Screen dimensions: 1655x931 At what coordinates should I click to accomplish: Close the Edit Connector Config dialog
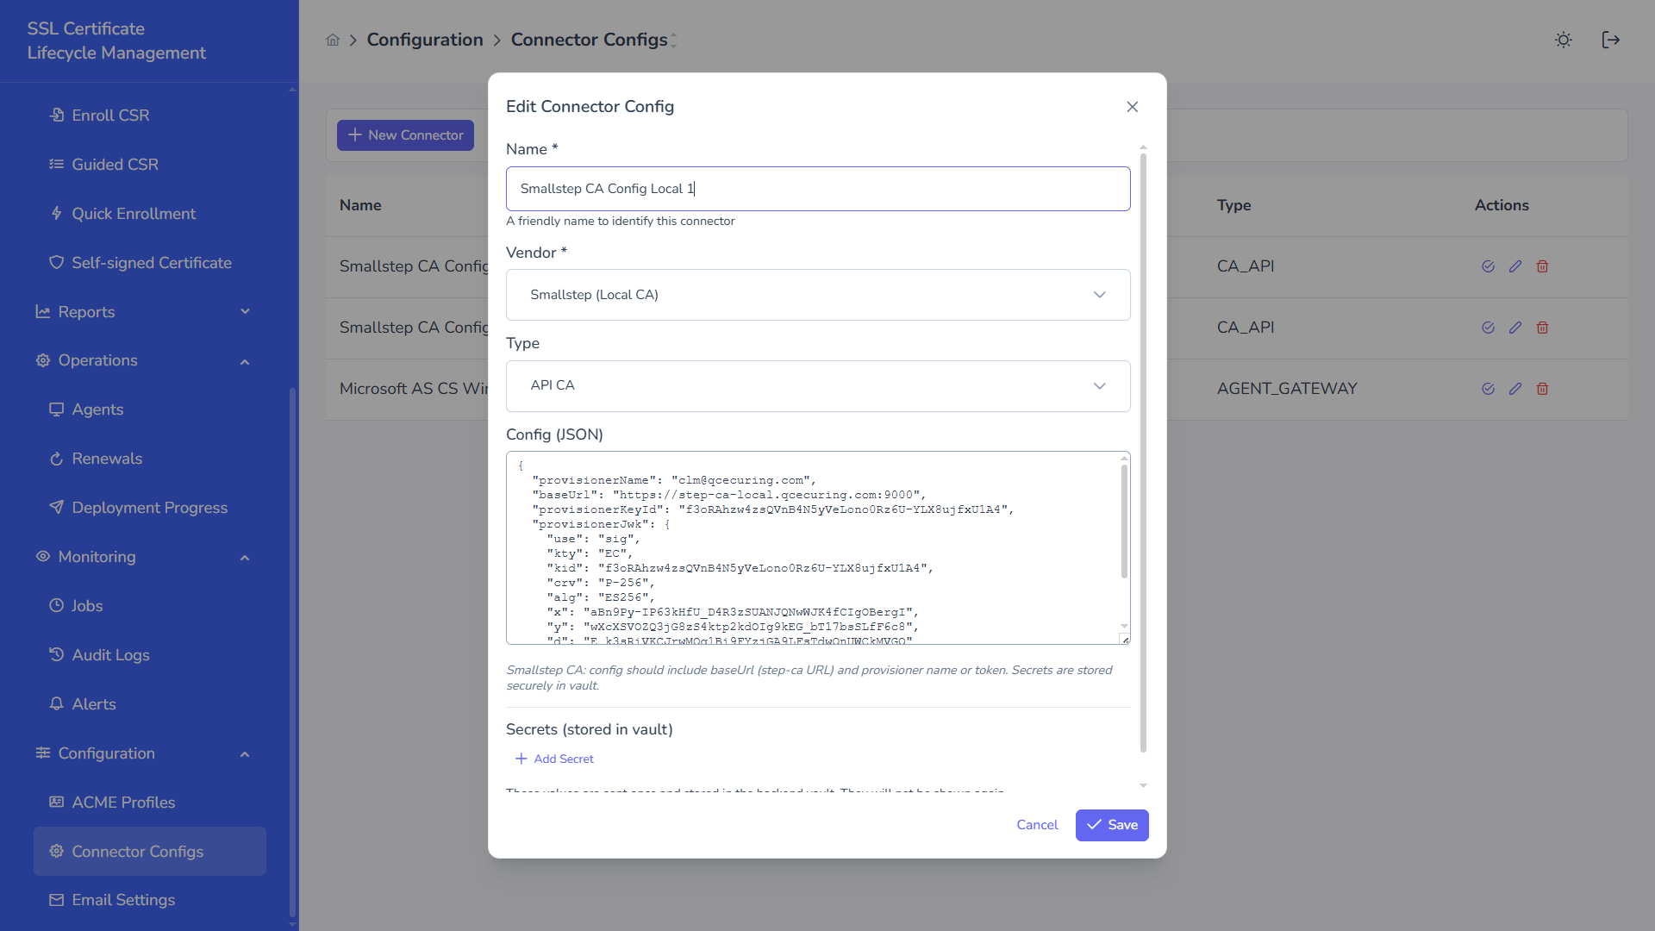[x=1132, y=107]
